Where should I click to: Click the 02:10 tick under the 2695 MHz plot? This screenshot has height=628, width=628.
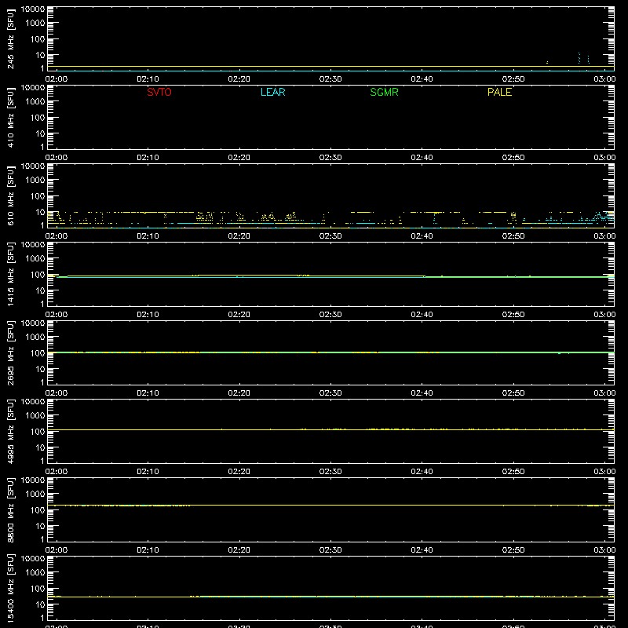pos(148,393)
